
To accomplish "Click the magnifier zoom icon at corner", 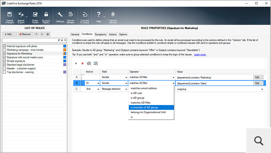I will point(259,141).
